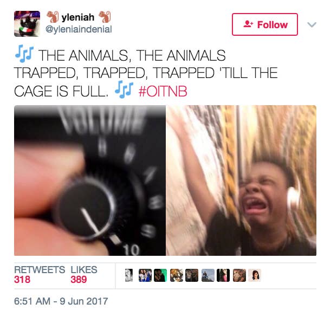Click the @yleniaindenial handle
The image size is (324, 310).
tap(79, 29)
